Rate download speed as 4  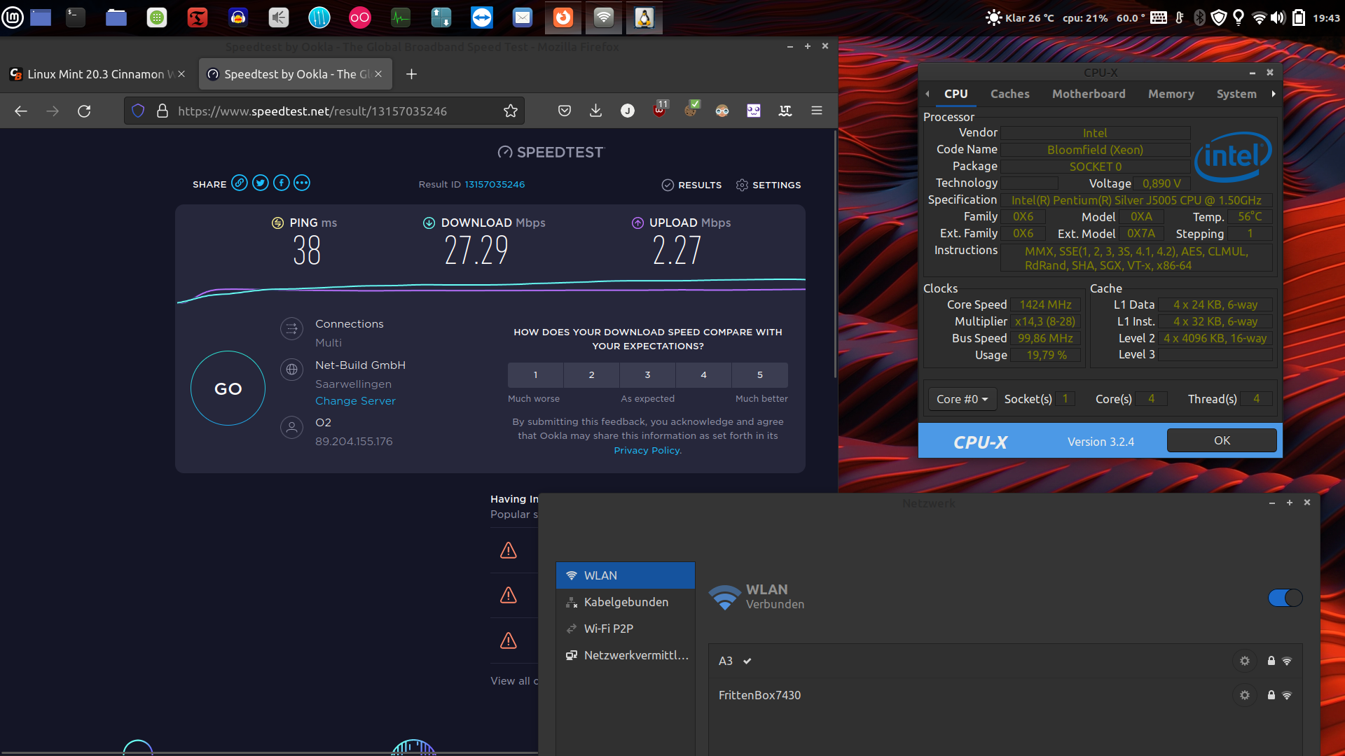point(704,375)
